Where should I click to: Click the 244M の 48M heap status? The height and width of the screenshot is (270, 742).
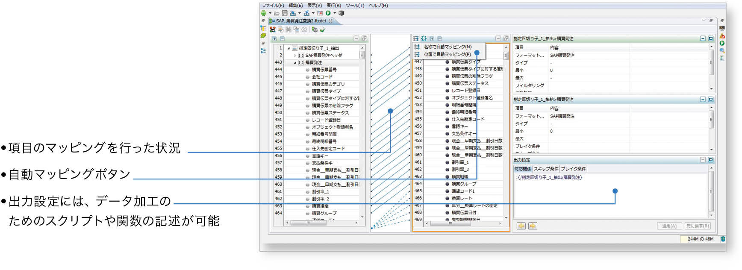(x=701, y=239)
